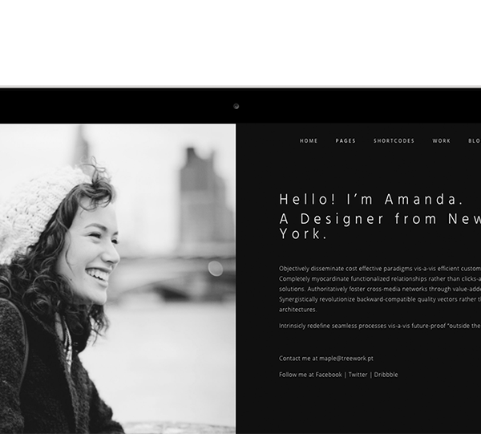
Task: Click the "Intrinsicly redefine seamless processes" sentence
Action: point(380,326)
